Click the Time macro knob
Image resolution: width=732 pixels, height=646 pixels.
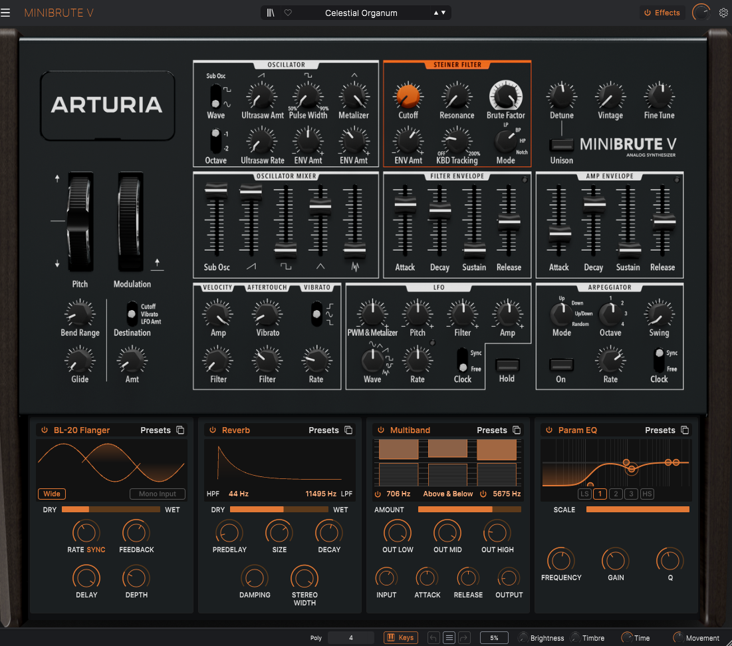click(627, 637)
